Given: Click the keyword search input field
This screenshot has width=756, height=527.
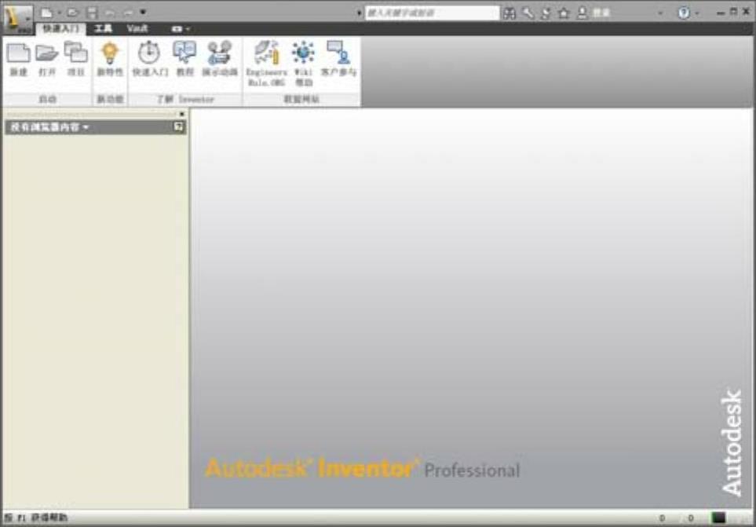Looking at the screenshot, I should [x=432, y=13].
